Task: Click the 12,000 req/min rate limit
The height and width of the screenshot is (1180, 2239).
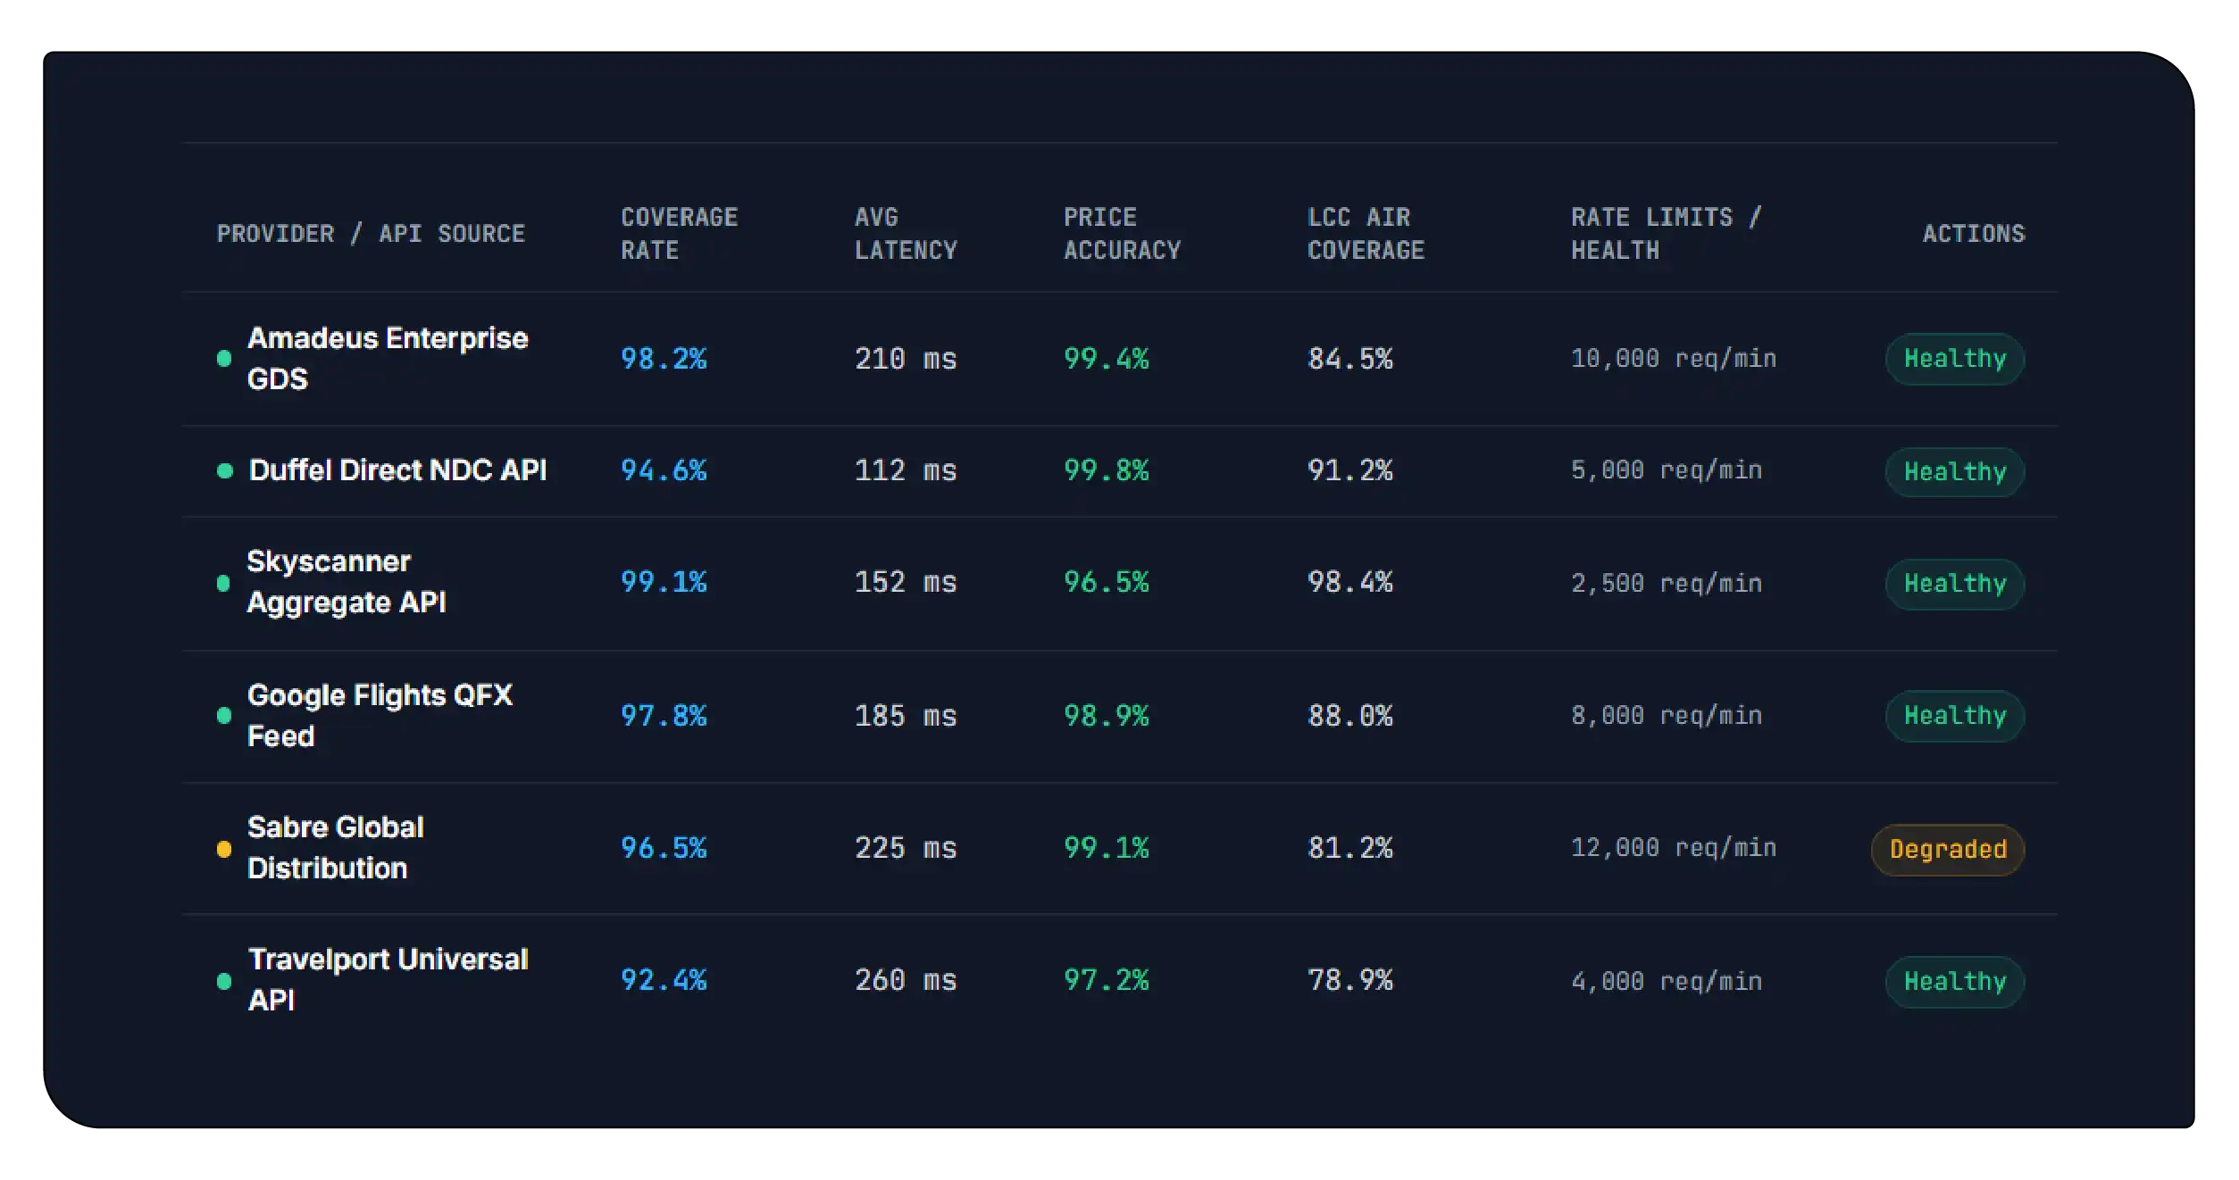Action: pyautogui.click(x=1674, y=848)
